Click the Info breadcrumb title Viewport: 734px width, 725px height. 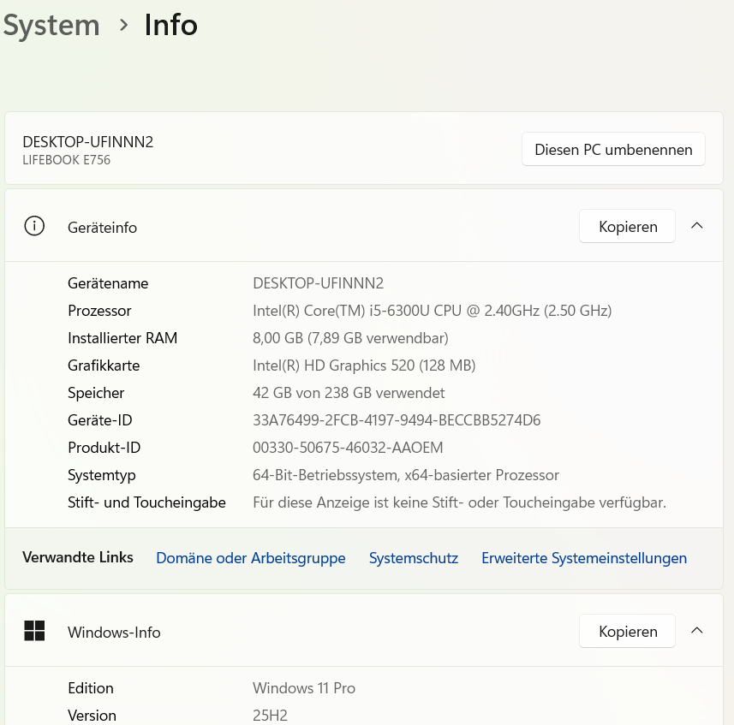pos(170,25)
